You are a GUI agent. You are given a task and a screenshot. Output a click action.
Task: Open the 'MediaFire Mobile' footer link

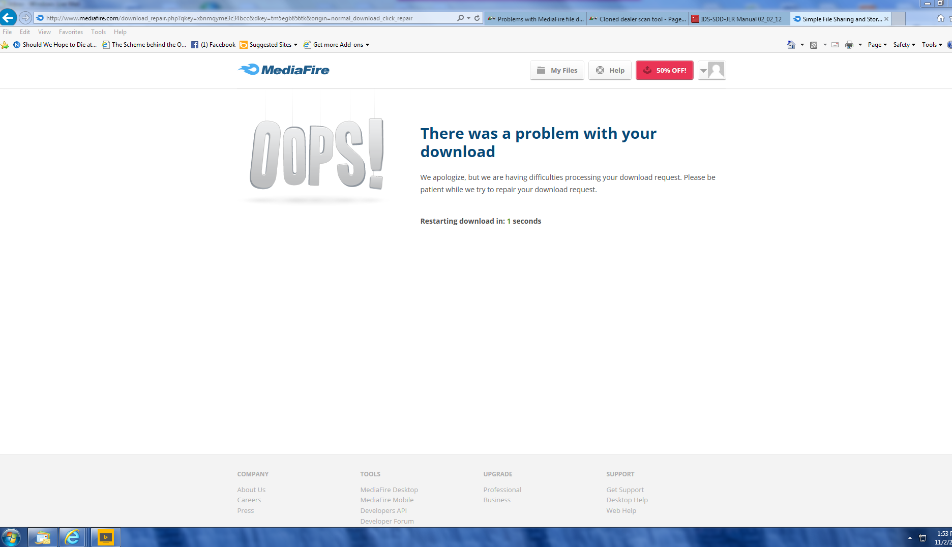(387, 500)
